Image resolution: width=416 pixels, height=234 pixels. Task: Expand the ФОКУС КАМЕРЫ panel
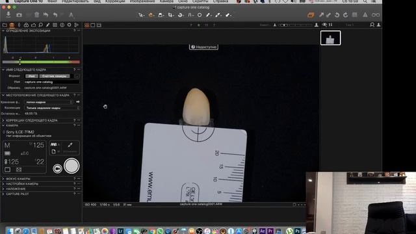click(3, 179)
